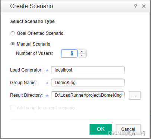
Task: Select the Goal Oriented Scenario radio button
Action: pos(13,33)
